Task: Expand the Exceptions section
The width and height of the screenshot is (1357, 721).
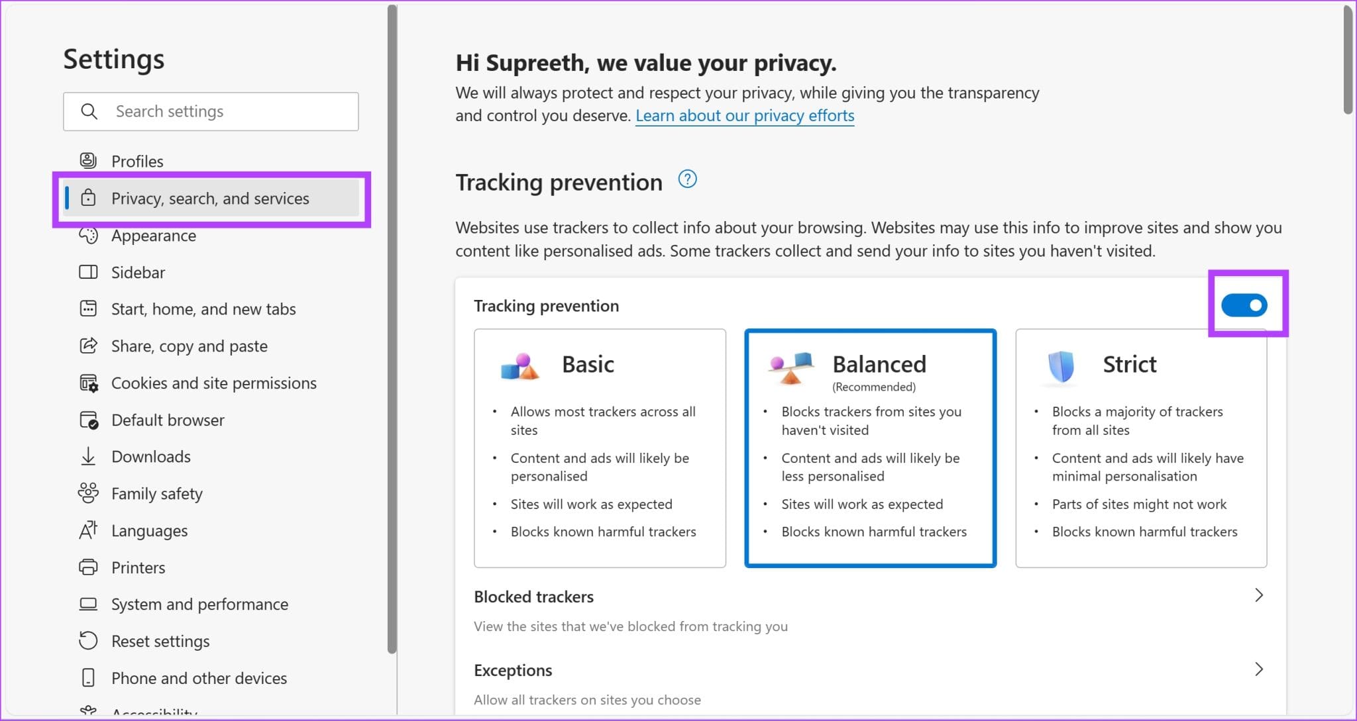Action: tap(1258, 669)
